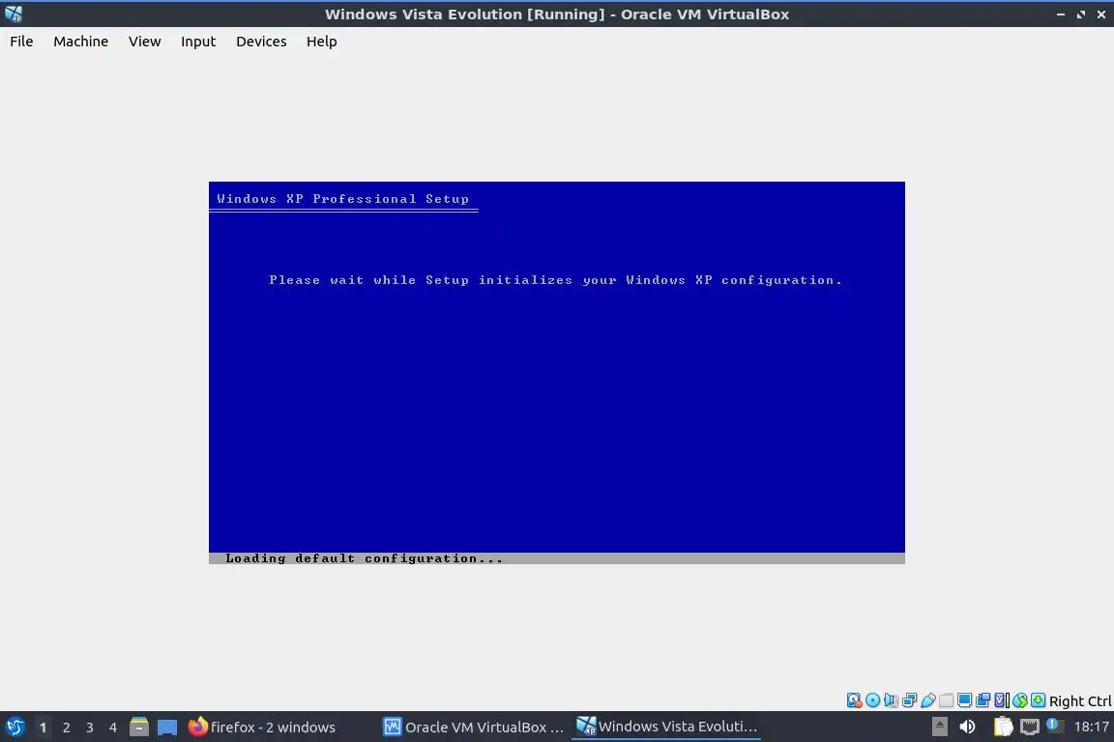Screen dimensions: 1114x742
Task: Click the update notification tray icon
Action: tap(1054, 726)
